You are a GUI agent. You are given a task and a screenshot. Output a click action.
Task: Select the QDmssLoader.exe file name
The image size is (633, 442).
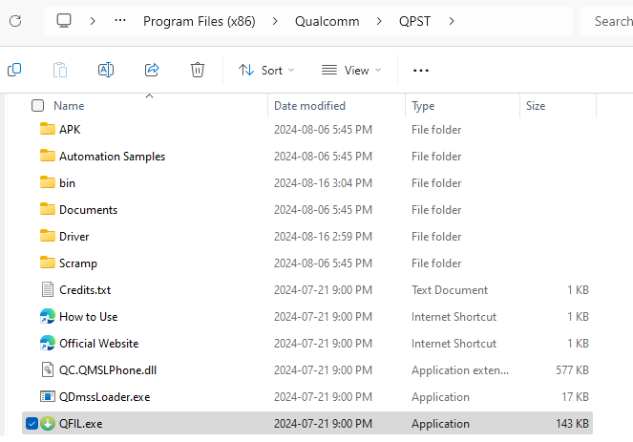[105, 397]
